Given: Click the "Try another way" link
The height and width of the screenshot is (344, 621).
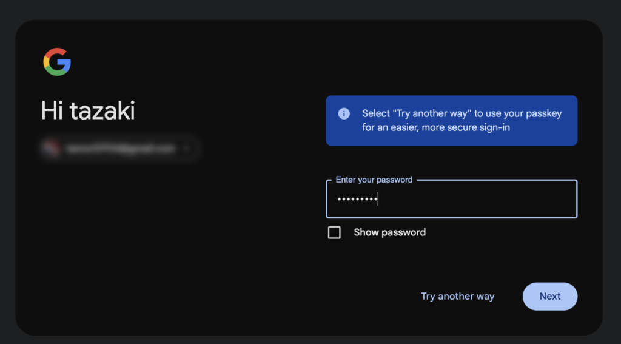Looking at the screenshot, I should (x=457, y=296).
